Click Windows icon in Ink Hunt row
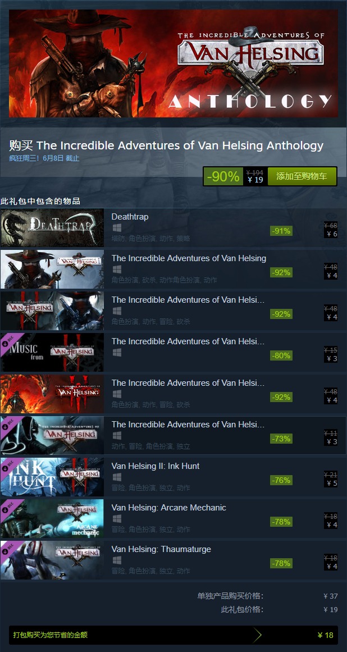The width and height of the screenshot is (347, 652). click(117, 477)
